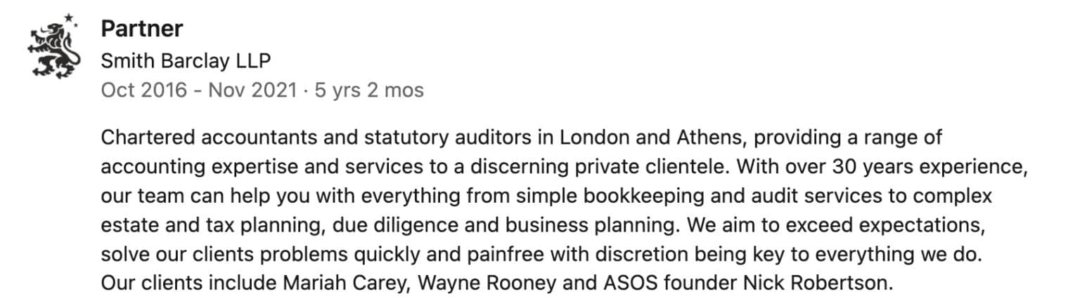Click the 5 yrs 2 mos duration text
The height and width of the screenshot is (303, 1080).
[369, 90]
